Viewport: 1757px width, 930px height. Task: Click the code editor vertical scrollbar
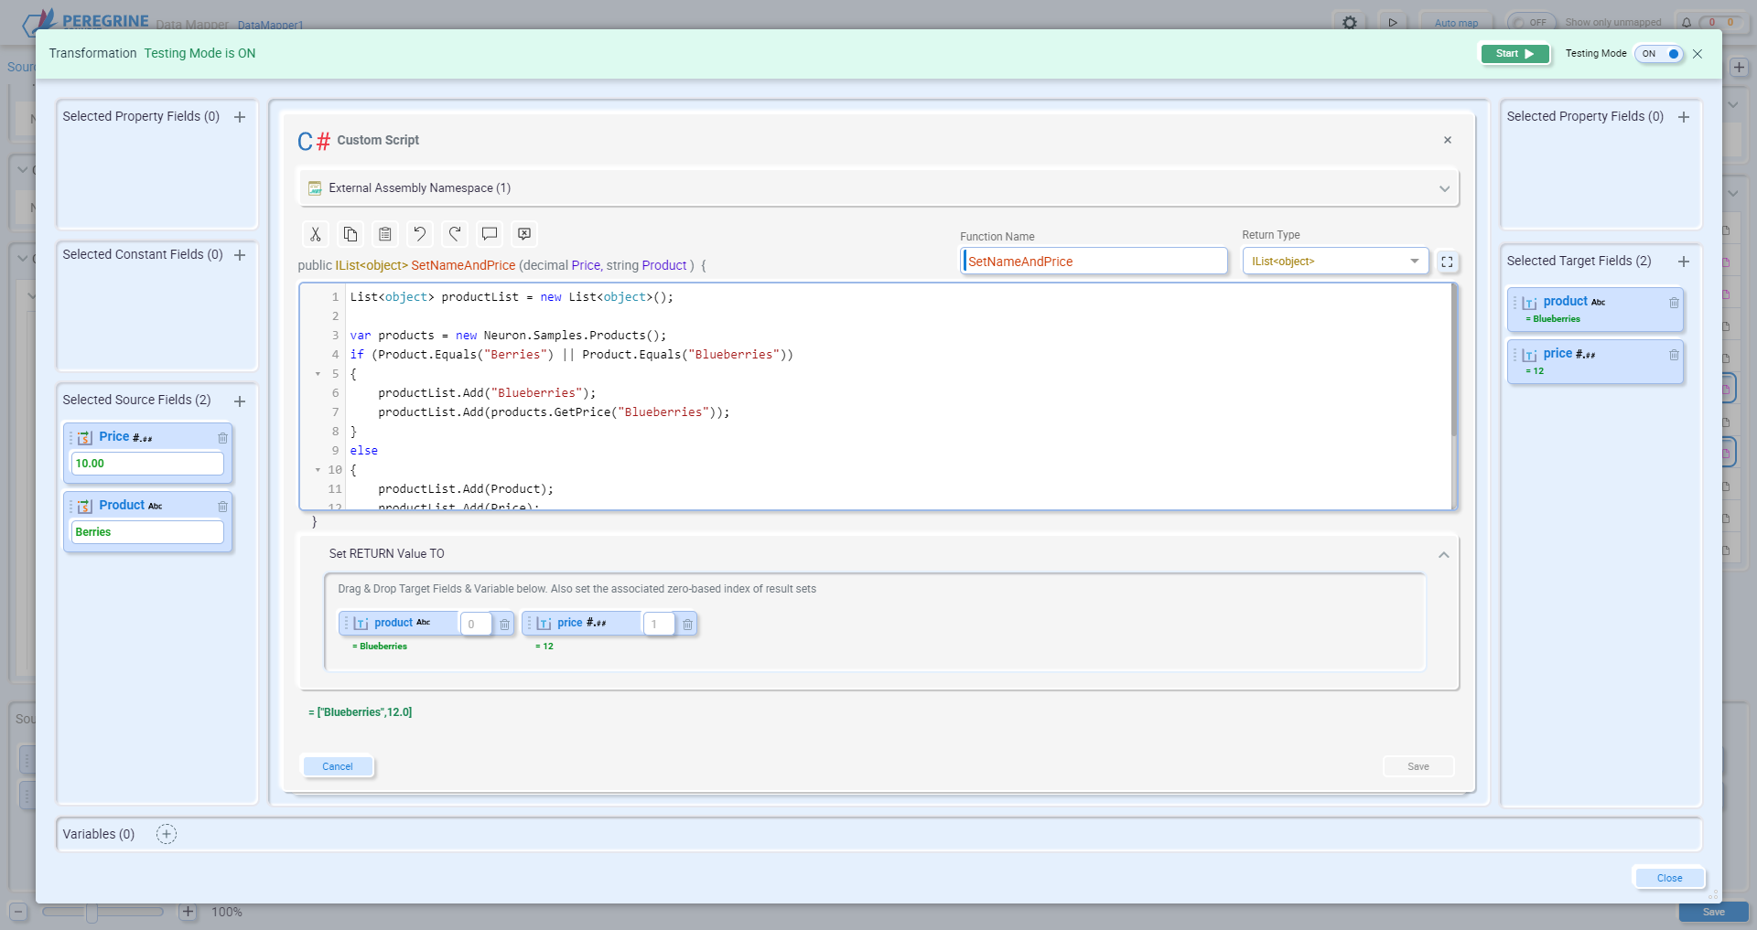pos(1454,361)
